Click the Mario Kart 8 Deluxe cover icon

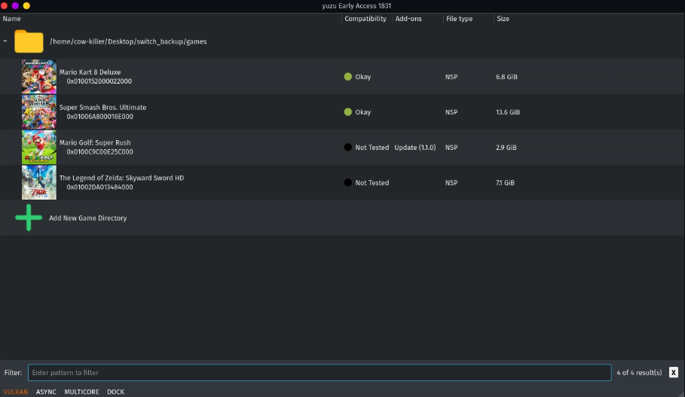point(38,77)
